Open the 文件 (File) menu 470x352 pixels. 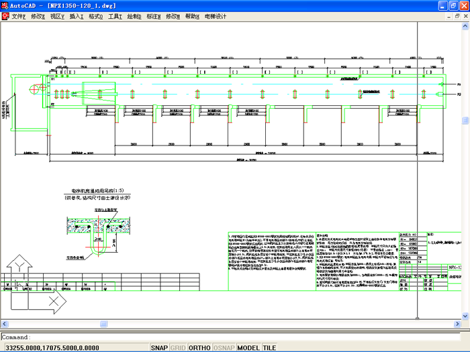tap(17, 15)
